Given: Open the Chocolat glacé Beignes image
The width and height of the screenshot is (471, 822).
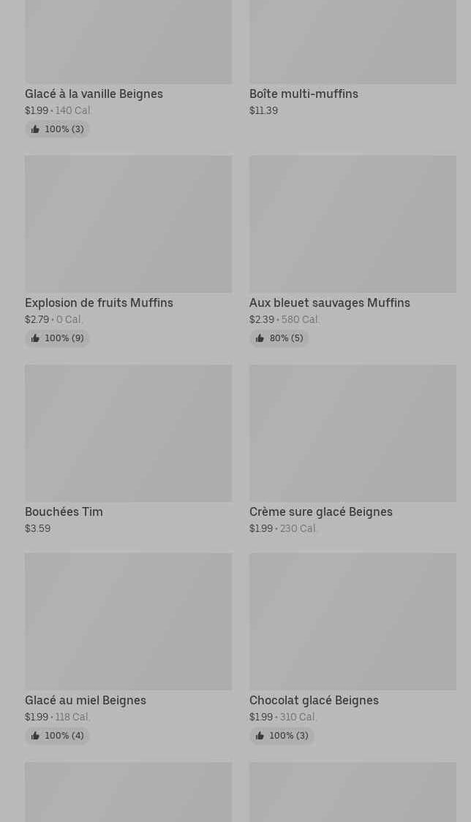Looking at the screenshot, I should click(353, 621).
